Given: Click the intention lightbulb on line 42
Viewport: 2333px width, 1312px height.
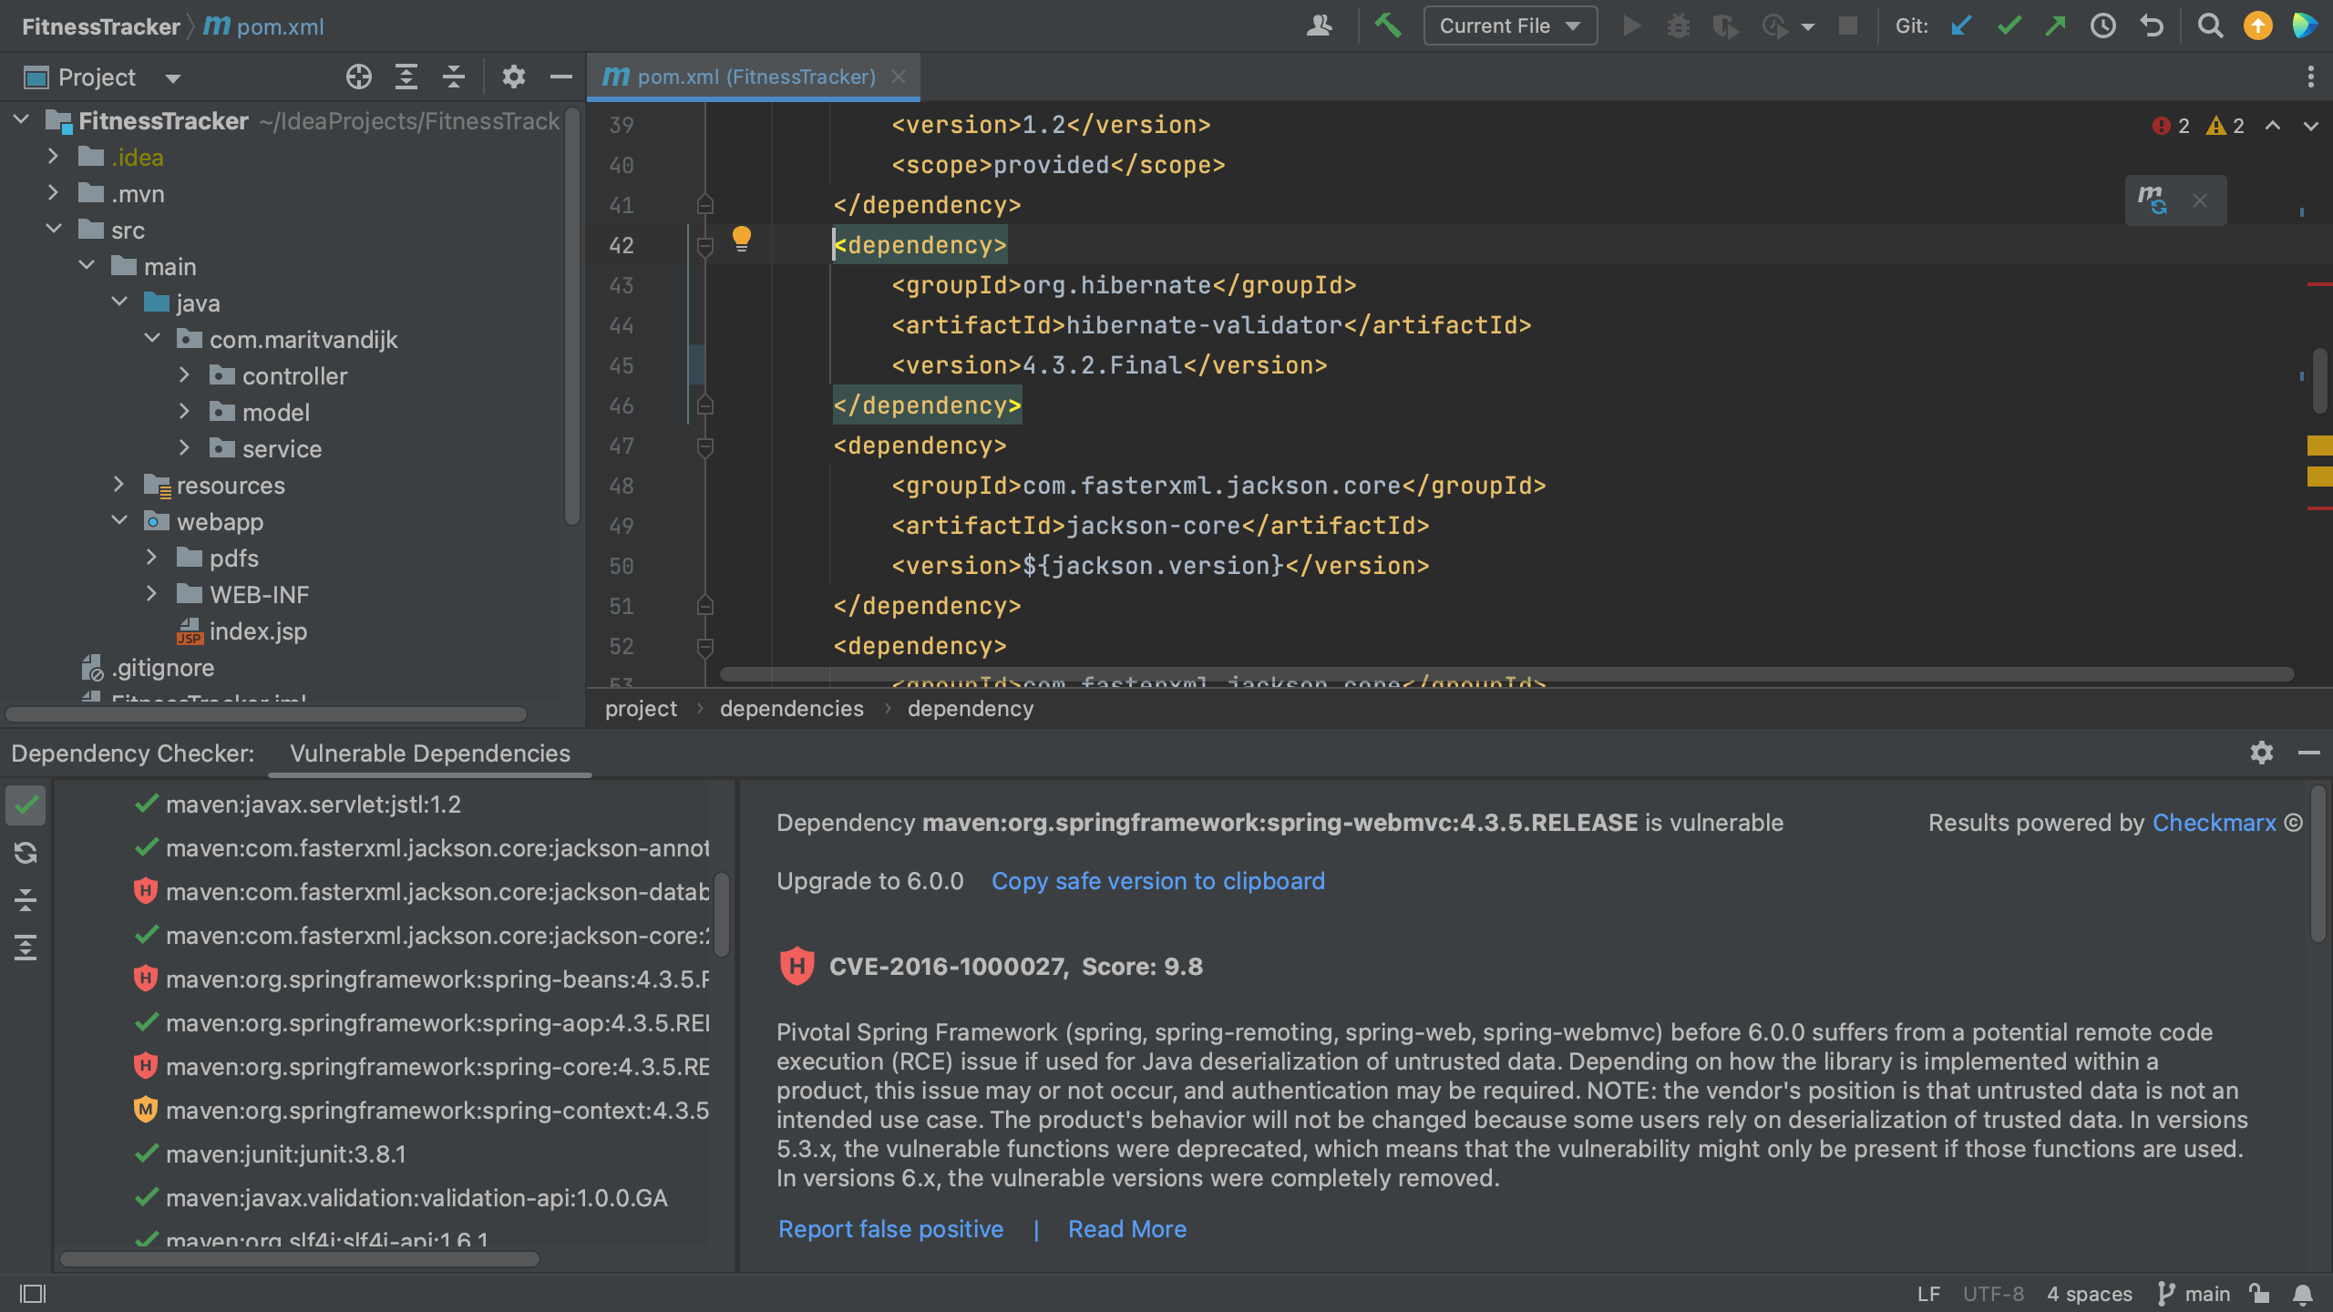Looking at the screenshot, I should pos(742,240).
